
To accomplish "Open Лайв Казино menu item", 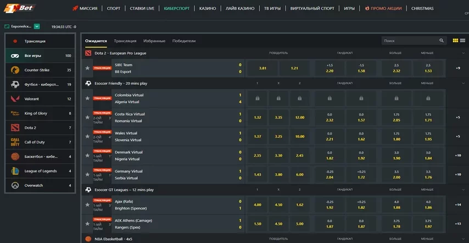I will coord(240,8).
